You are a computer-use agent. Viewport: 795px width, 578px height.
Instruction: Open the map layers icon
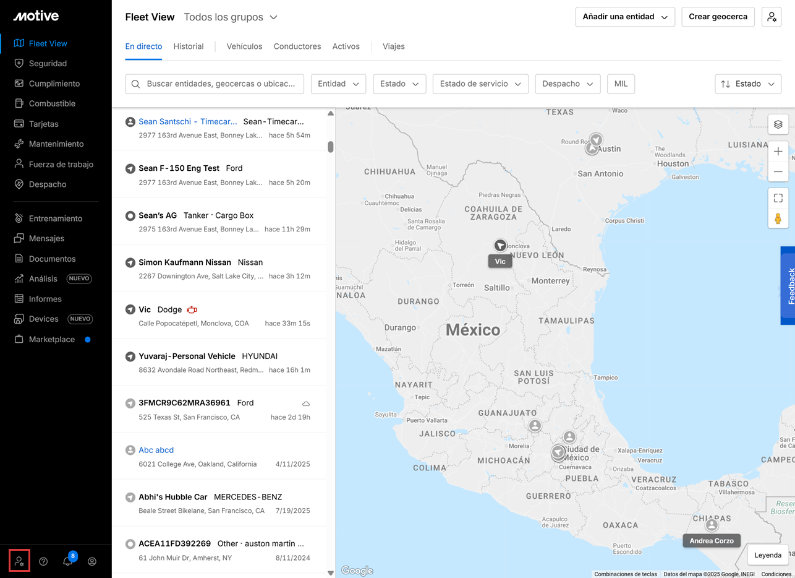click(x=778, y=124)
